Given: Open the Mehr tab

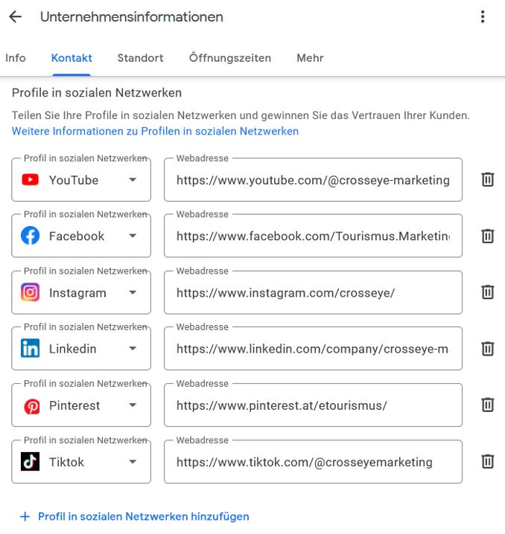Looking at the screenshot, I should pyautogui.click(x=310, y=58).
